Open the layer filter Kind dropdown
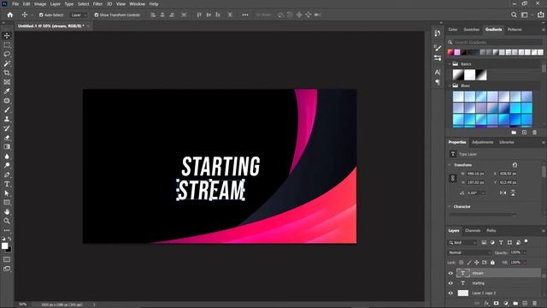The image size is (547, 308). tap(462, 242)
